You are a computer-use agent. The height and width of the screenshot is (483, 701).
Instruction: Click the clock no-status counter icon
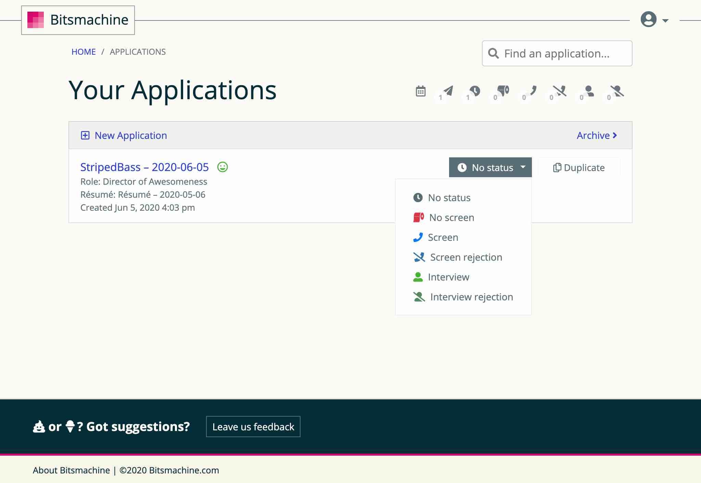[475, 91]
